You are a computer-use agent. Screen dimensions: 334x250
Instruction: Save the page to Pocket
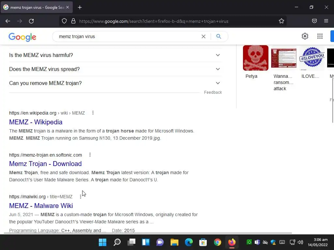click(314, 21)
